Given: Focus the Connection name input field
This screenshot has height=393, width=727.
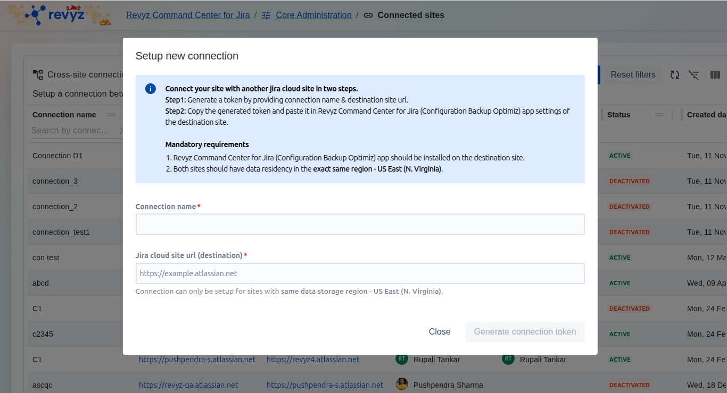Looking at the screenshot, I should tap(360, 224).
